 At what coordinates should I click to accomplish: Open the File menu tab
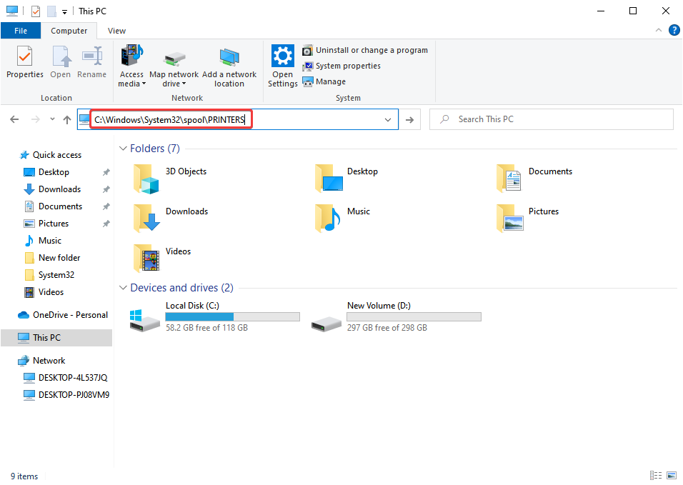pyautogui.click(x=21, y=31)
